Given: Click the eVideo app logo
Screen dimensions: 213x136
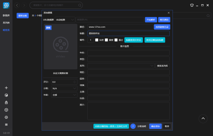Looking at the screenshot, I should click(6, 5).
